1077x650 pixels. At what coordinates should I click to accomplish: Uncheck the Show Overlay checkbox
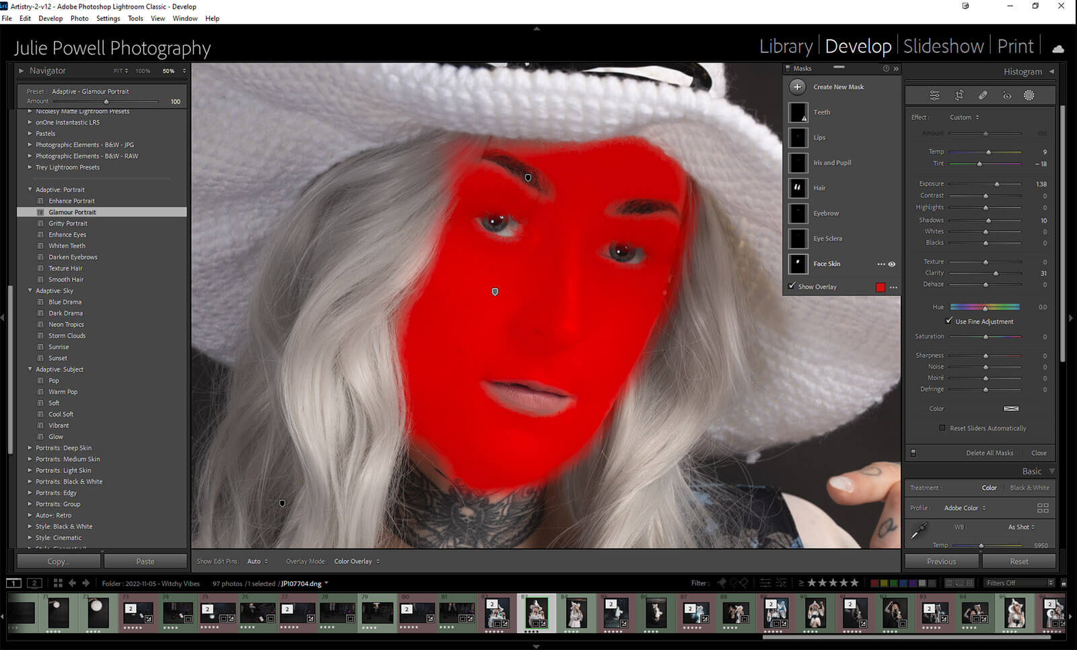792,286
